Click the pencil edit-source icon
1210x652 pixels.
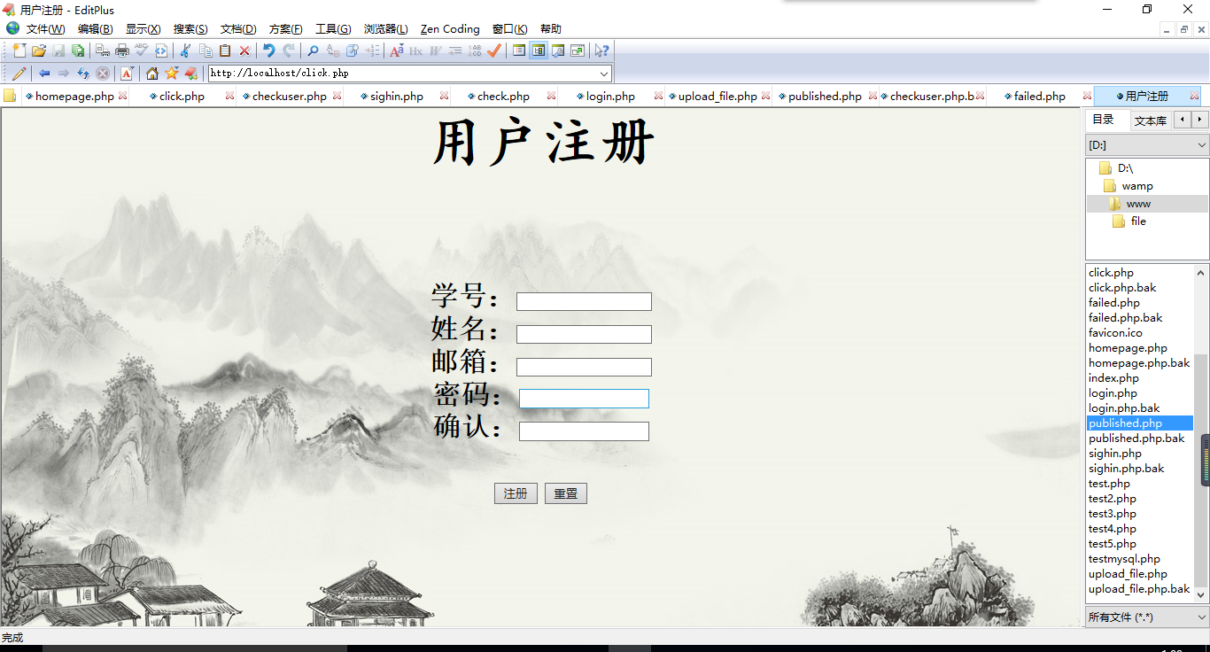pyautogui.click(x=19, y=74)
